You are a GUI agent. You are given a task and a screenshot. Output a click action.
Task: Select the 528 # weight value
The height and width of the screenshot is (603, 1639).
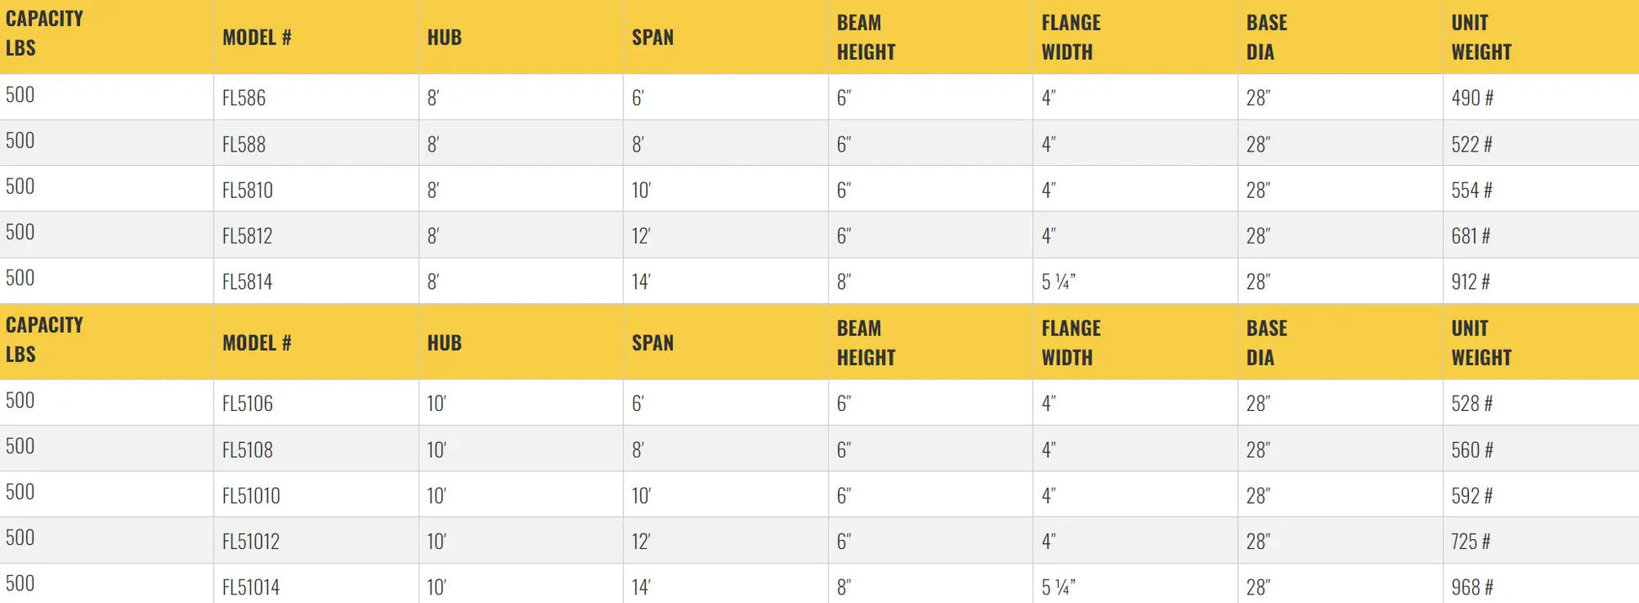[1471, 403]
